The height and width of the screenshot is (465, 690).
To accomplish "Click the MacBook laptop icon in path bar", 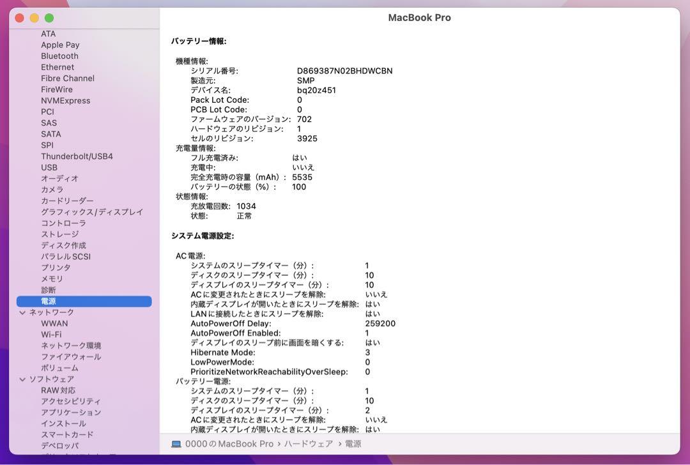I will [x=176, y=444].
